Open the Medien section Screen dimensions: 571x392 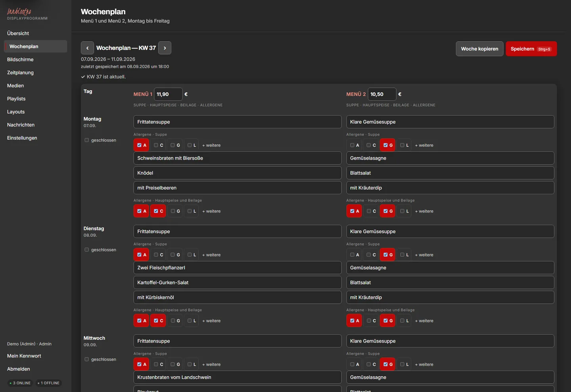point(36,86)
